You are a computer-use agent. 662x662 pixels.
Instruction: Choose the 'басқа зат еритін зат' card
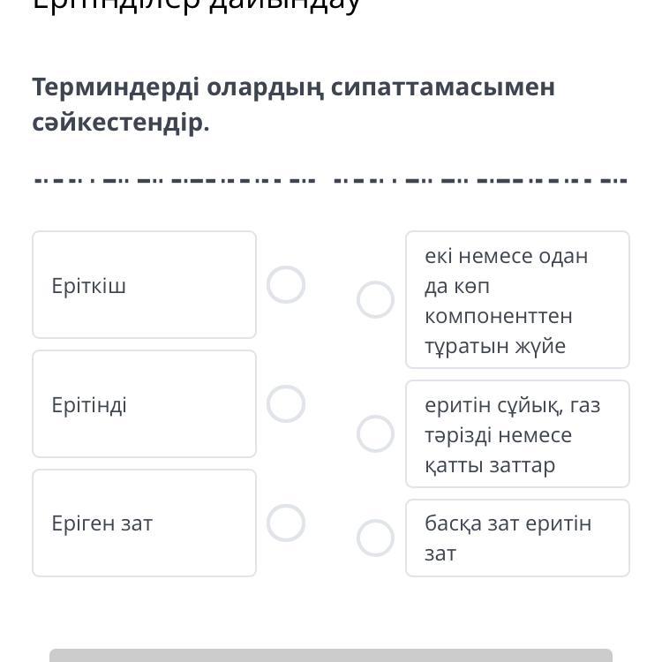517,538
